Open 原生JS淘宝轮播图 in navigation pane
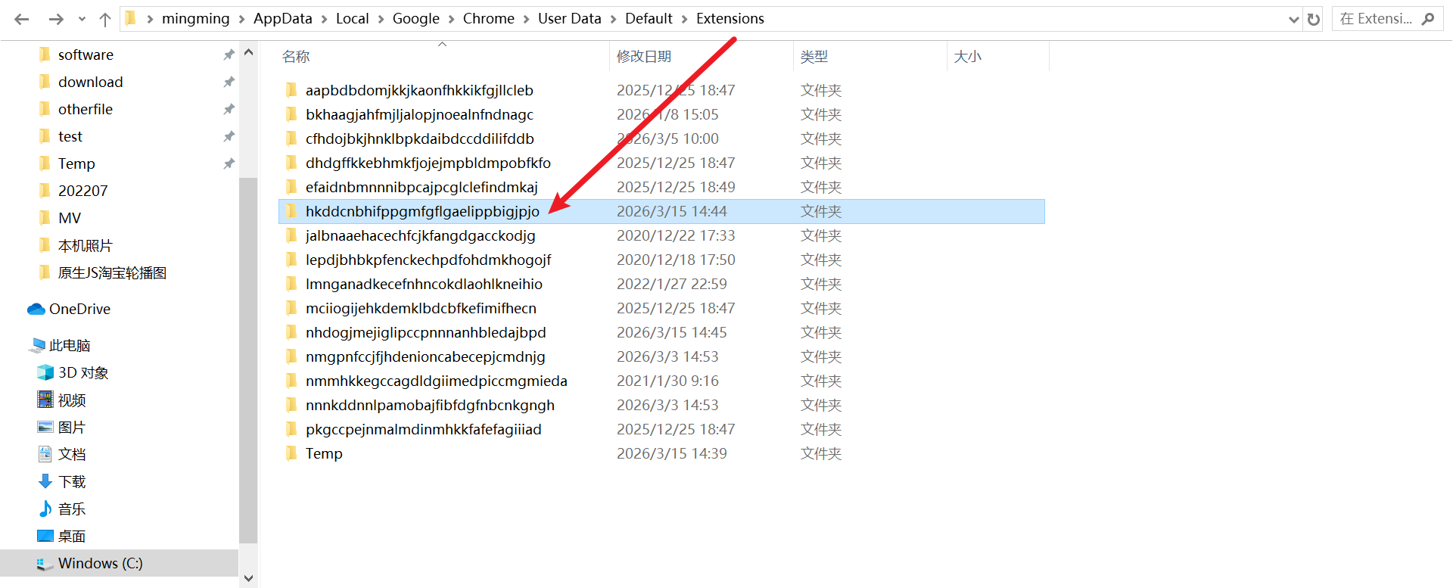 pos(112,273)
